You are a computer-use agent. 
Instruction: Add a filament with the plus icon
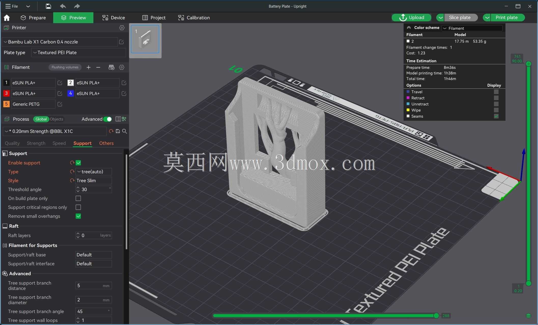(88, 67)
